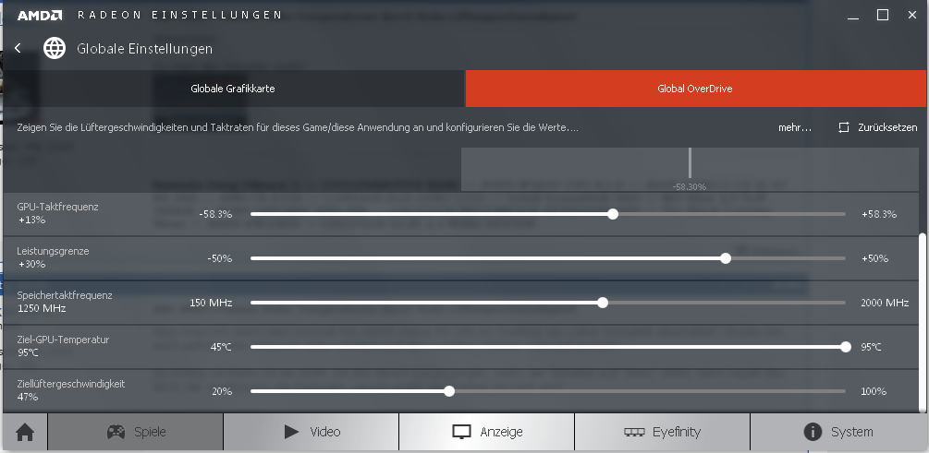Click the Eyefinity multi-display icon
This screenshot has height=453, width=929.
[x=634, y=433]
